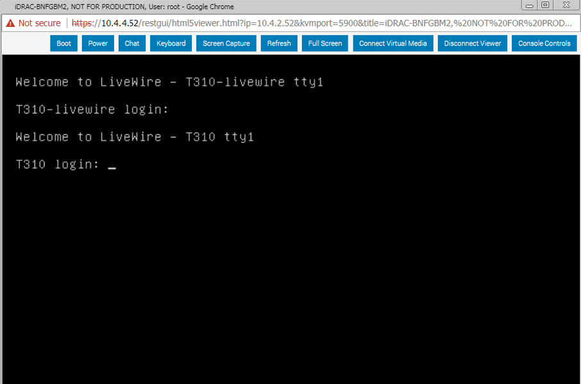Close the iDRAC viewer window
581x384 pixels.
coord(566,5)
